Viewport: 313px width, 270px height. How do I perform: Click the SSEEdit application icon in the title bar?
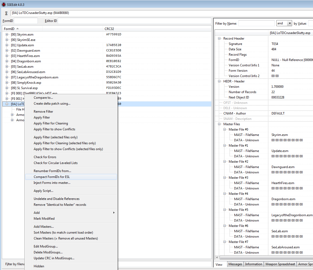coord(3,4)
